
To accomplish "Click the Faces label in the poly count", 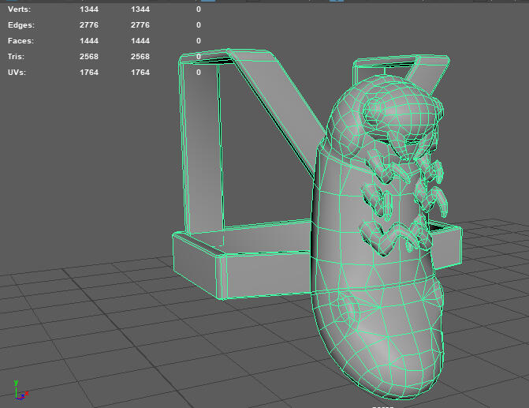I will point(20,41).
